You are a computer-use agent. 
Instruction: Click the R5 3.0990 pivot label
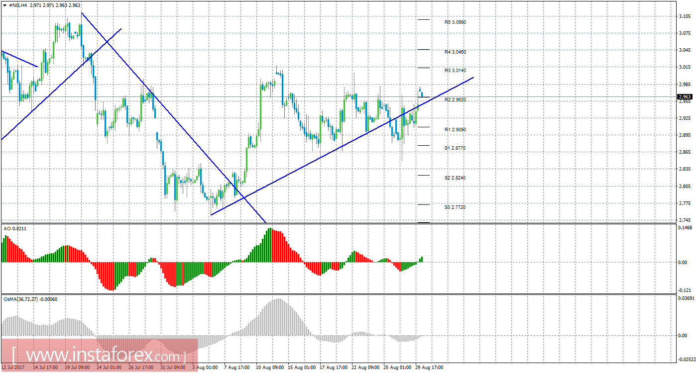[455, 22]
